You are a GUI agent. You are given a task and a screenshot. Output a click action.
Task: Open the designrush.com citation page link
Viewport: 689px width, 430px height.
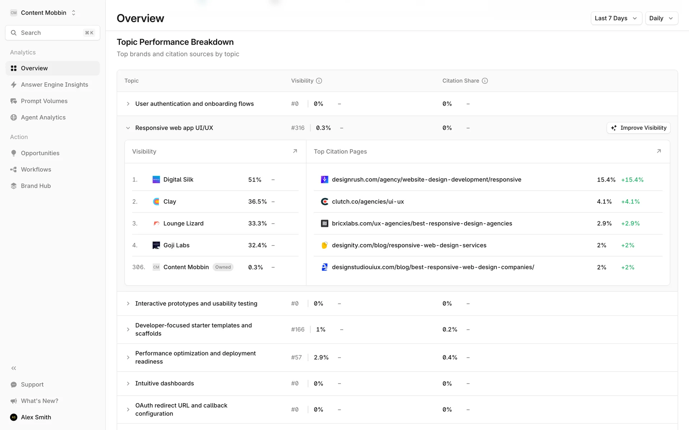click(426, 180)
